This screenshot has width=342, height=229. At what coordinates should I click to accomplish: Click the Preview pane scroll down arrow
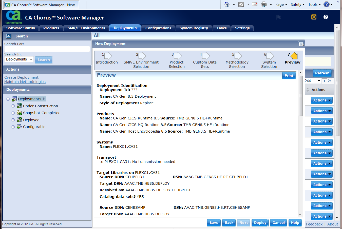tap(300, 215)
